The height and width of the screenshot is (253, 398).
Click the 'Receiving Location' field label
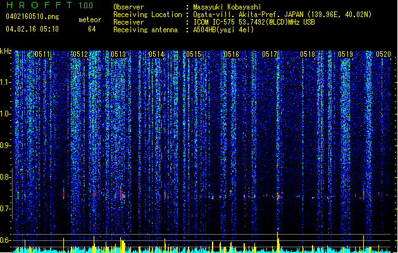(147, 15)
